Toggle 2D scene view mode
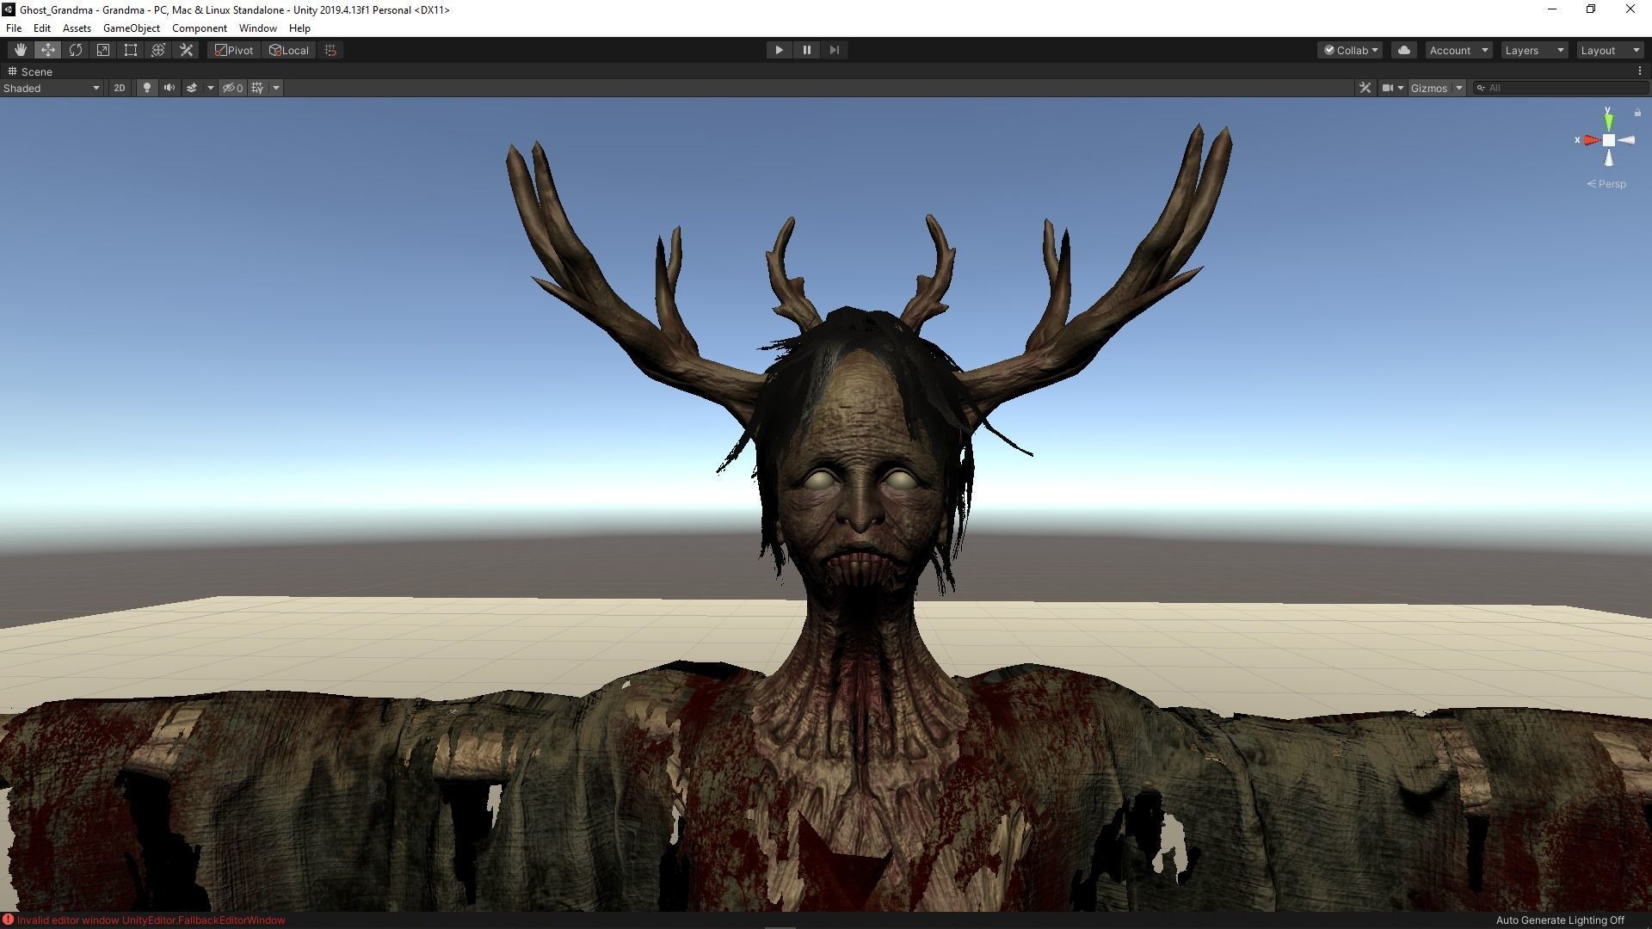The width and height of the screenshot is (1652, 929). (120, 88)
